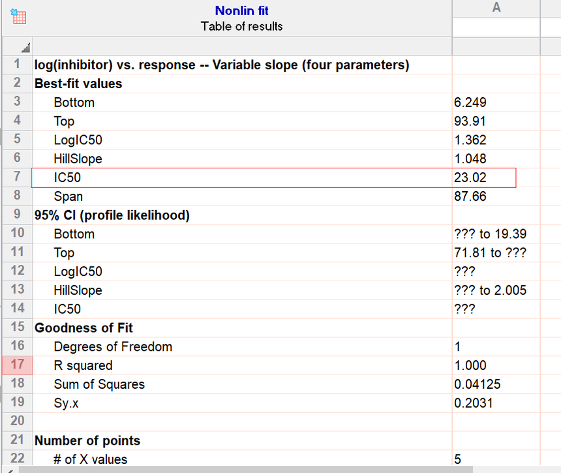Click the 95% CI profile likelihood heading
Image resolution: width=561 pixels, height=473 pixels.
[x=107, y=215]
